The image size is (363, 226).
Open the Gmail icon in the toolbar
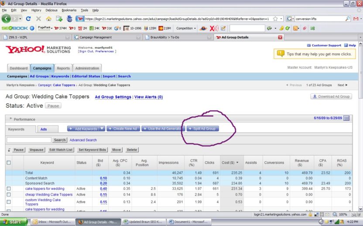356,19
